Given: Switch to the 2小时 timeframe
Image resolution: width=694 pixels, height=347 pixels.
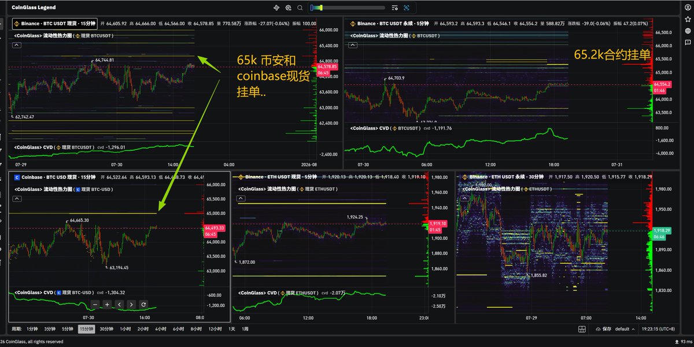Looking at the screenshot, I should coord(143,329).
